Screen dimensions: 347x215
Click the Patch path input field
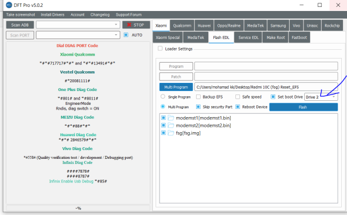[266, 76]
